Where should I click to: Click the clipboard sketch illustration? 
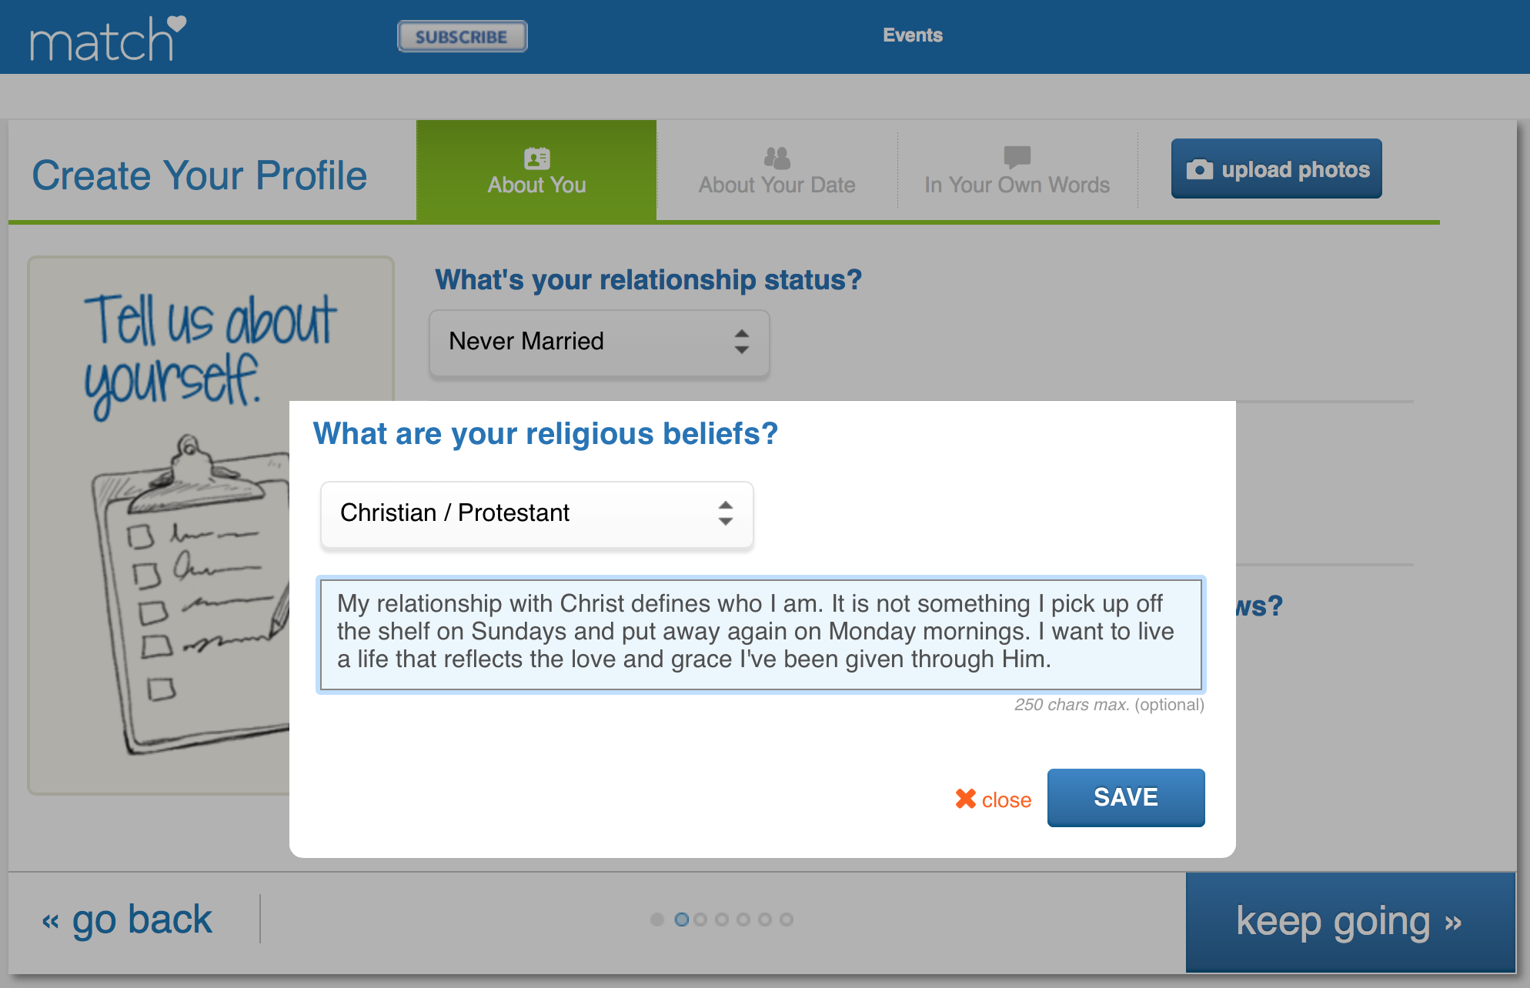[190, 594]
